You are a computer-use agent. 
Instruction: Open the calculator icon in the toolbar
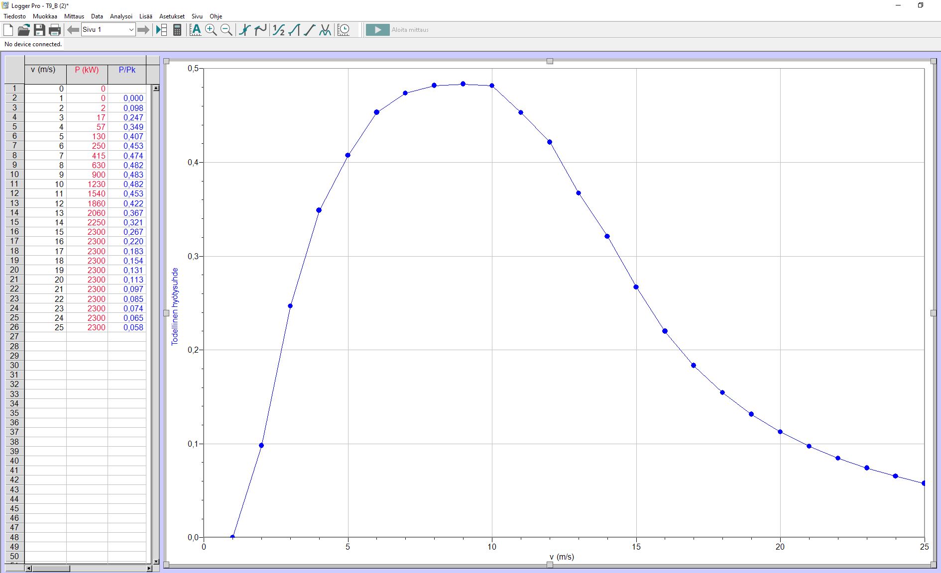(x=177, y=30)
